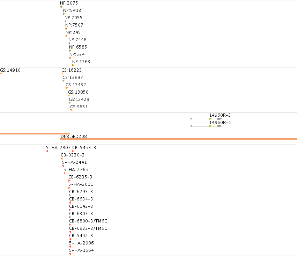The width and height of the screenshot is (297, 256).
Task: Click the down triangle under GS:9651
Action: [71, 110]
